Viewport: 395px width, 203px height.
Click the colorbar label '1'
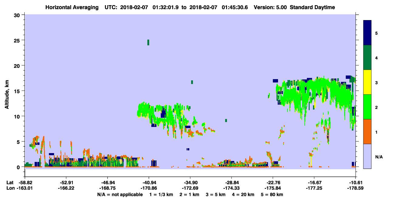376,131
